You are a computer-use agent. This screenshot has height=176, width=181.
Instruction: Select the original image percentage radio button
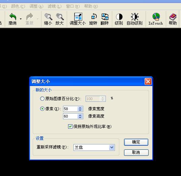[x=42, y=99]
